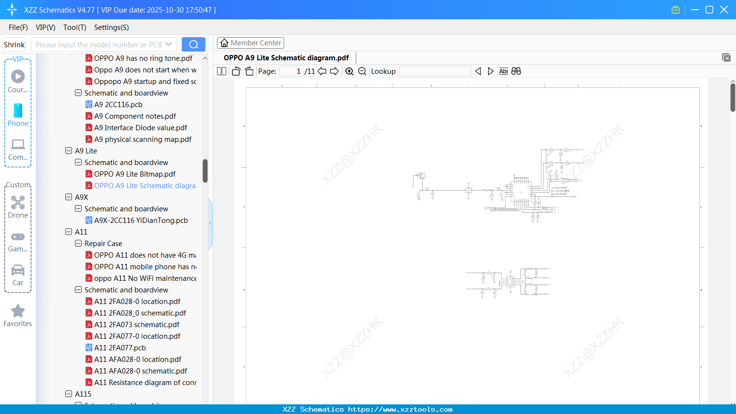The height and width of the screenshot is (414, 736).
Task: Open the Member Center
Action: click(250, 43)
